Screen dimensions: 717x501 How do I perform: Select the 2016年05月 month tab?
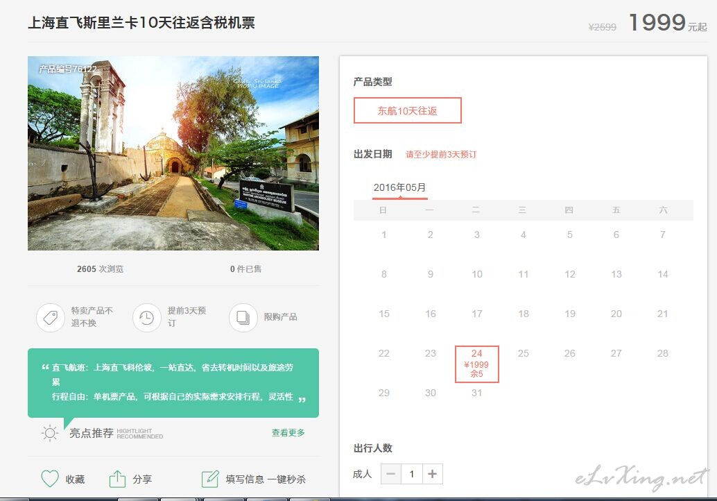399,187
